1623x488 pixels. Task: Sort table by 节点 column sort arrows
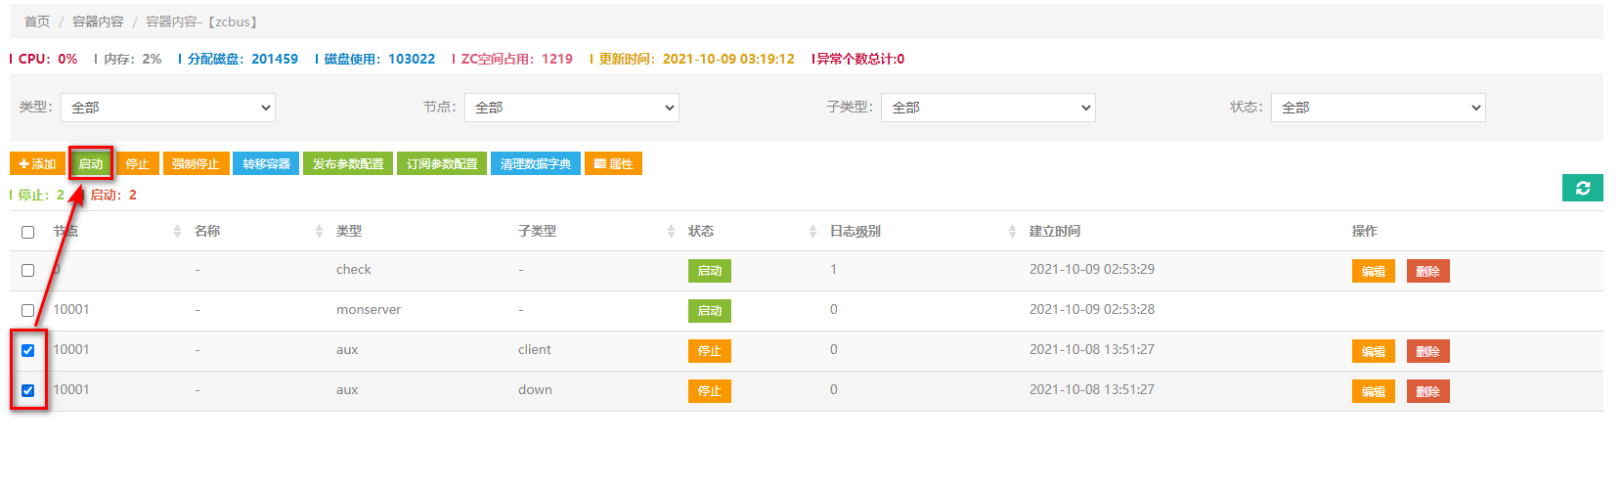click(x=177, y=232)
